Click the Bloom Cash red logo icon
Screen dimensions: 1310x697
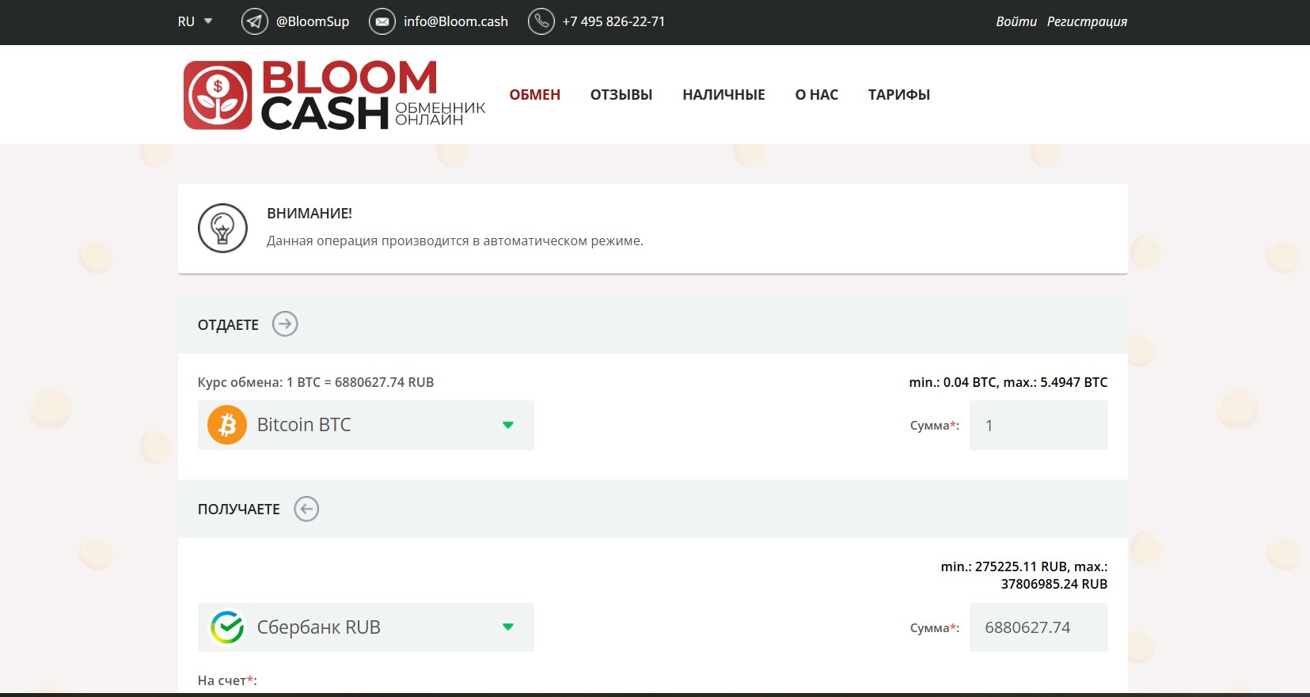(218, 95)
